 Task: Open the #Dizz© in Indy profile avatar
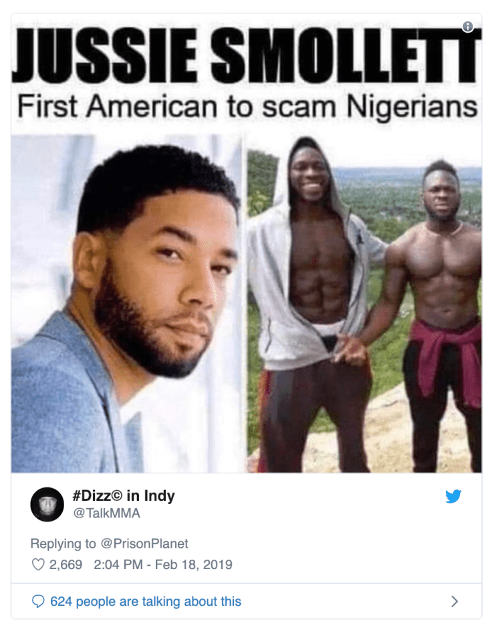[x=47, y=504]
